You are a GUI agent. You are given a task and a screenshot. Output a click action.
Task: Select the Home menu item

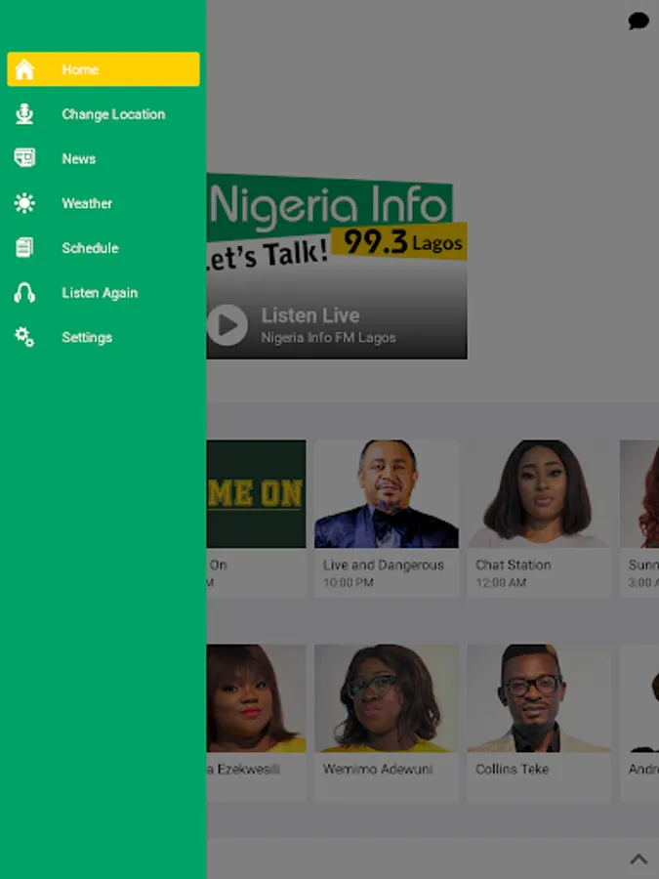coord(103,69)
